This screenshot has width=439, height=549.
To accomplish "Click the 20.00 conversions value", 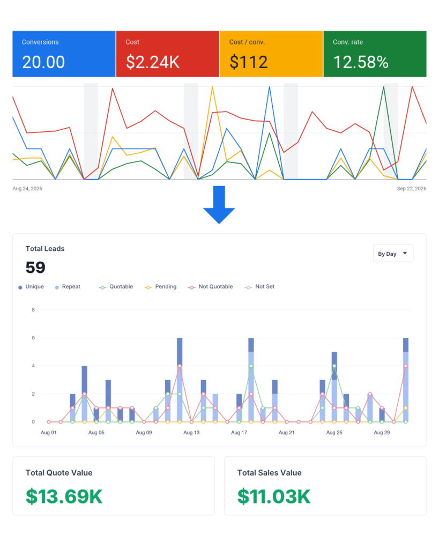I will pyautogui.click(x=43, y=62).
